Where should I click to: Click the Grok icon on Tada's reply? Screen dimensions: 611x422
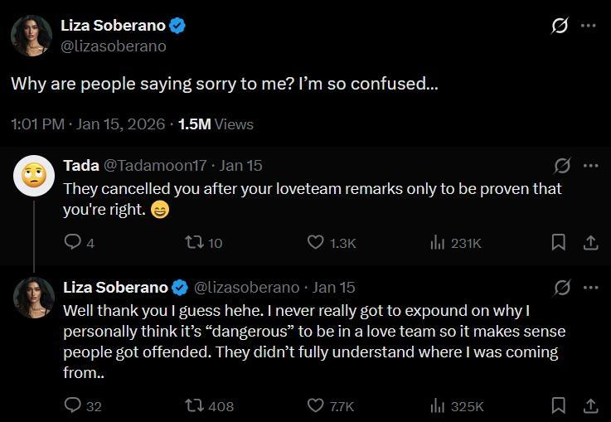click(x=562, y=166)
